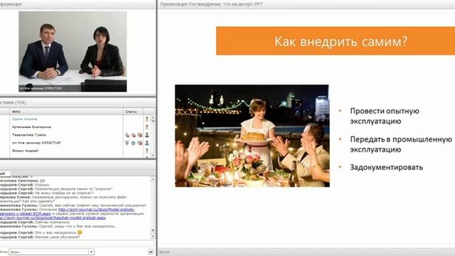Viewport: 455px width, 256px height.
Task: Click the chat message Сейчас нормально
Action: 52,222
